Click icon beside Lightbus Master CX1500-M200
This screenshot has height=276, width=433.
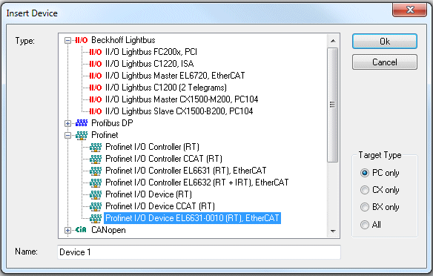pos(96,99)
